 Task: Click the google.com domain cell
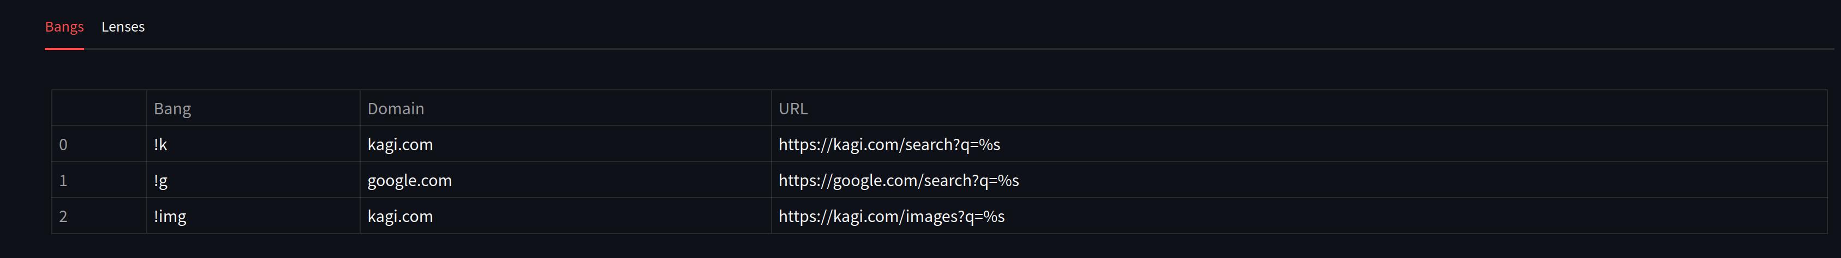click(410, 180)
